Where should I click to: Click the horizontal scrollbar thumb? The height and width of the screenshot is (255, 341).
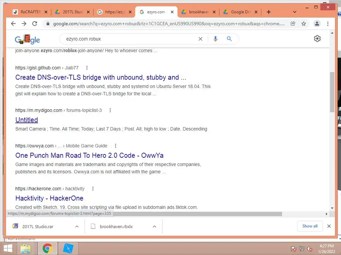pyautogui.click(x=197, y=214)
